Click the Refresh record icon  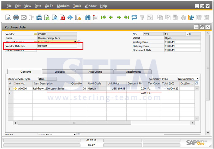point(134,17)
